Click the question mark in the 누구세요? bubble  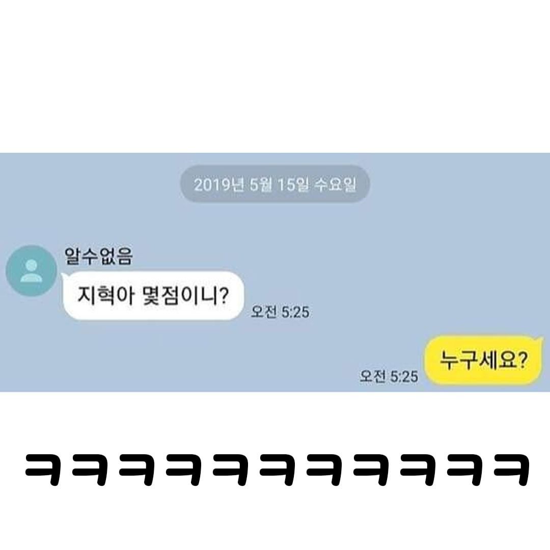point(522,360)
